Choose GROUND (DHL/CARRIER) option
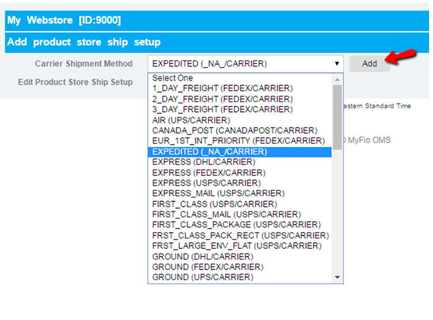Screen dimensions: 433x320 (x=240, y=256)
